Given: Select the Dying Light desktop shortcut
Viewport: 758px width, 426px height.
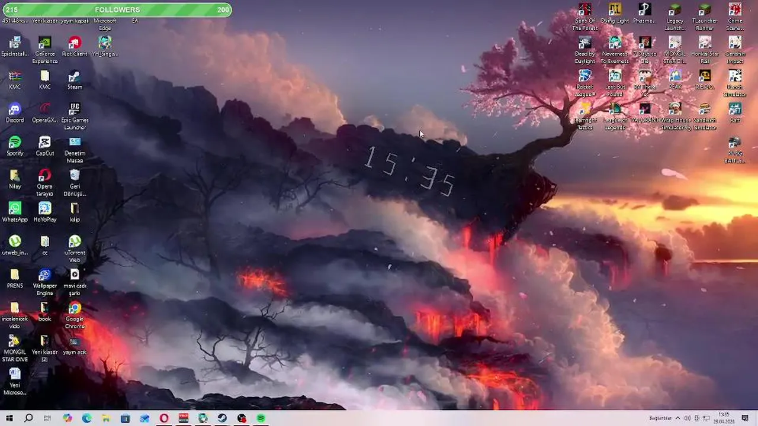Looking at the screenshot, I should point(615,13).
